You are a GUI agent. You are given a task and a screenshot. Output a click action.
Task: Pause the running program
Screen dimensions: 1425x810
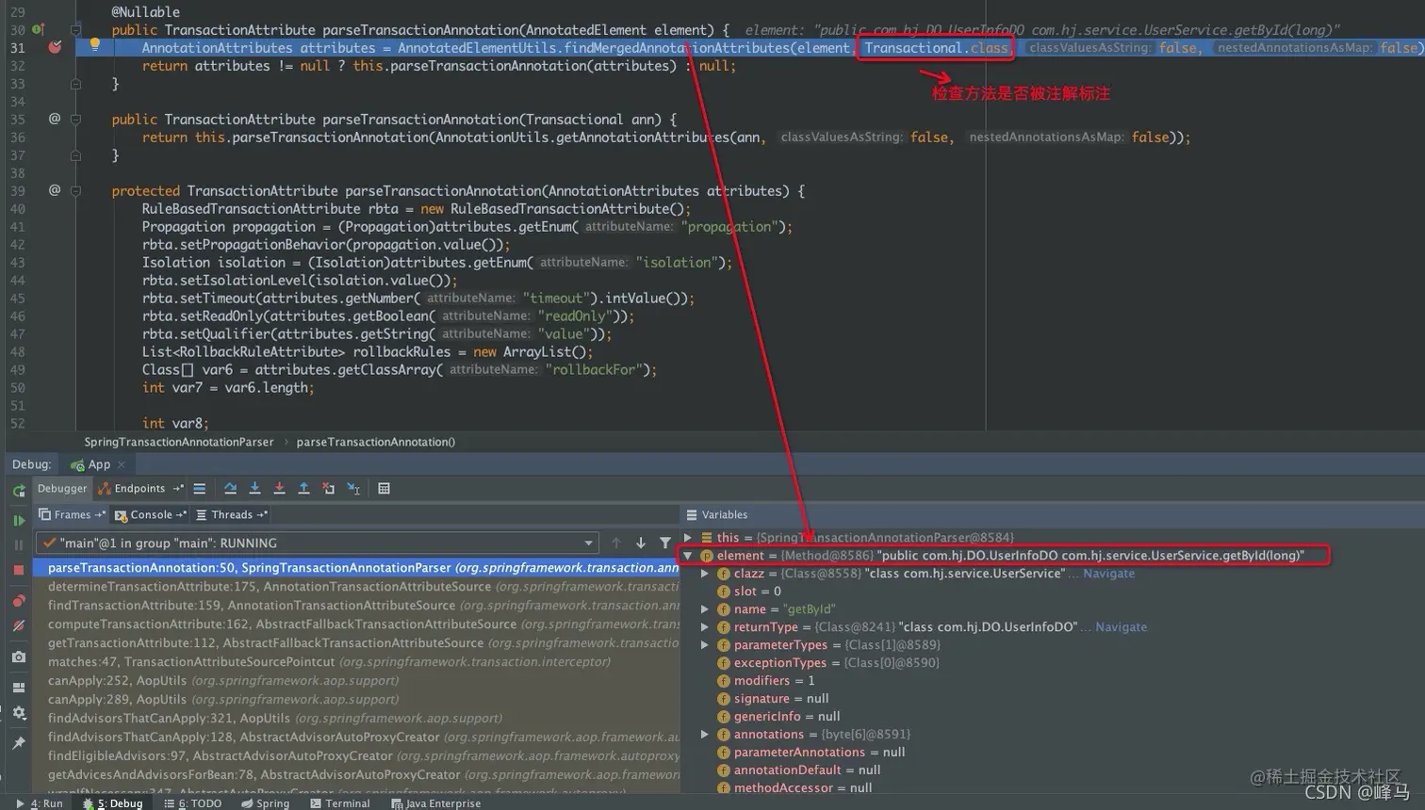pos(19,544)
